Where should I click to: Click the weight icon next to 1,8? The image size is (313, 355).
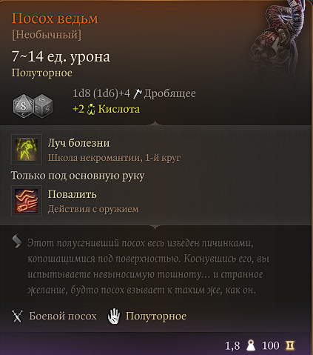tap(251, 345)
